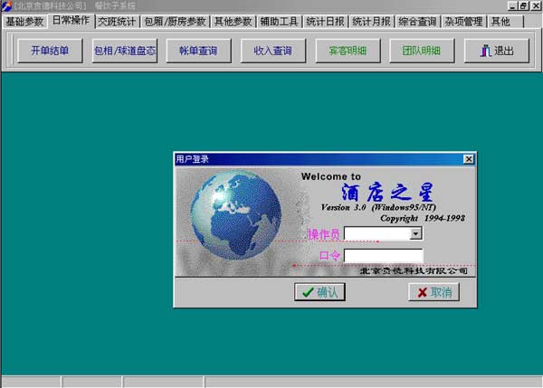Click the 口令 label in login dialog

pyautogui.click(x=329, y=255)
